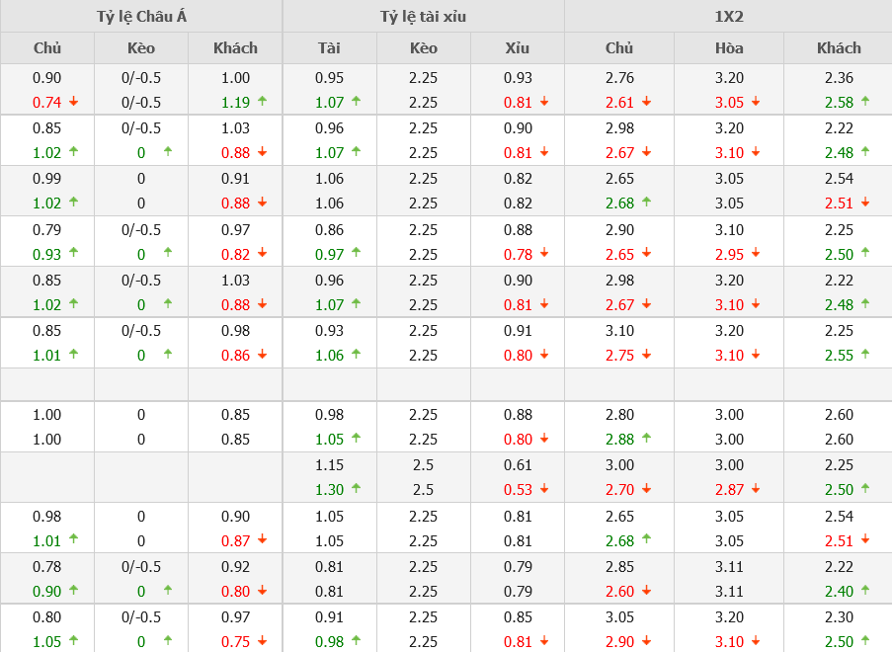Screen dimensions: 892x652
Task: Click the Tài column header
Action: [x=329, y=47]
